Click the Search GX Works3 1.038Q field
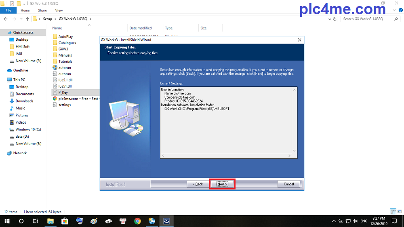The width and height of the screenshot is (404, 227). [x=368, y=19]
